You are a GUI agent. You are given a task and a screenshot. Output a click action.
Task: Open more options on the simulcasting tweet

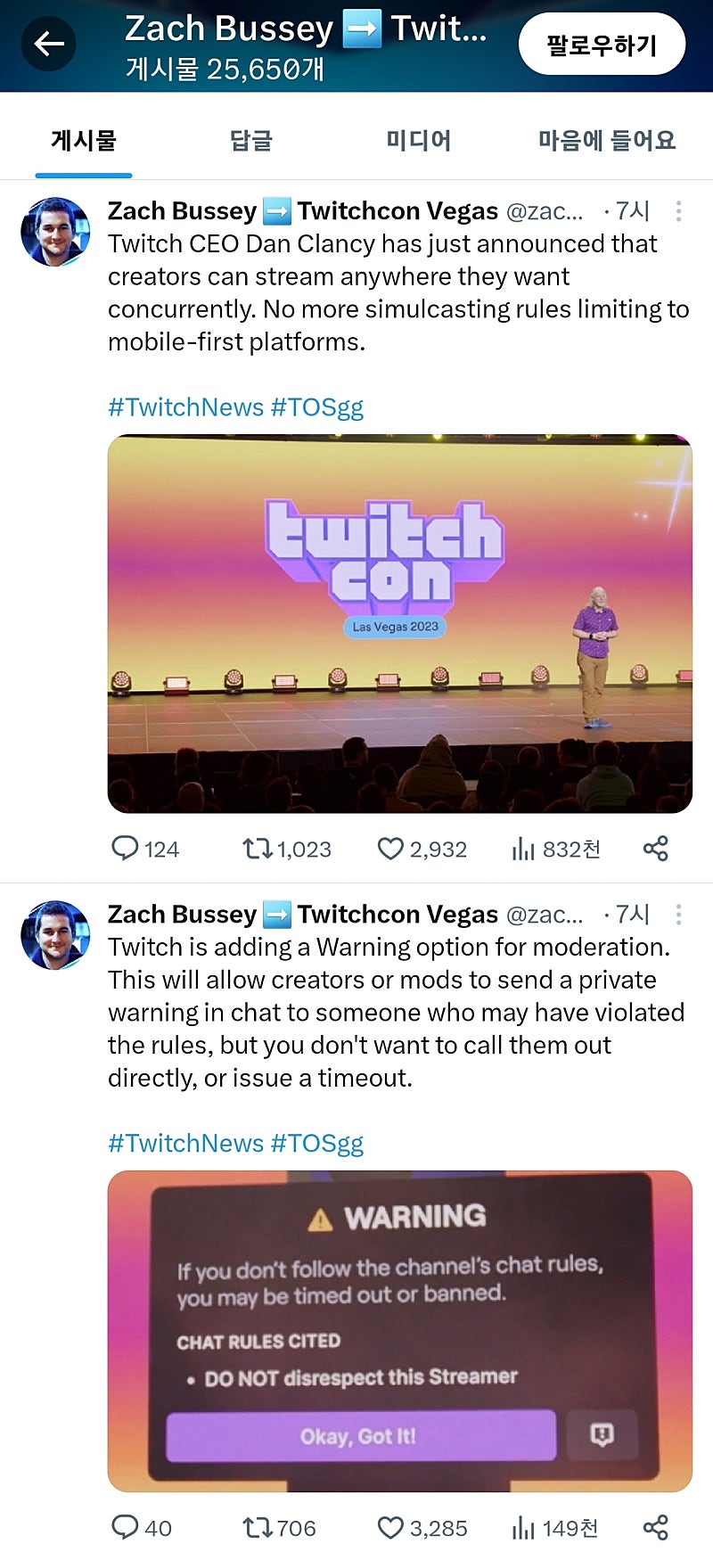click(x=678, y=211)
